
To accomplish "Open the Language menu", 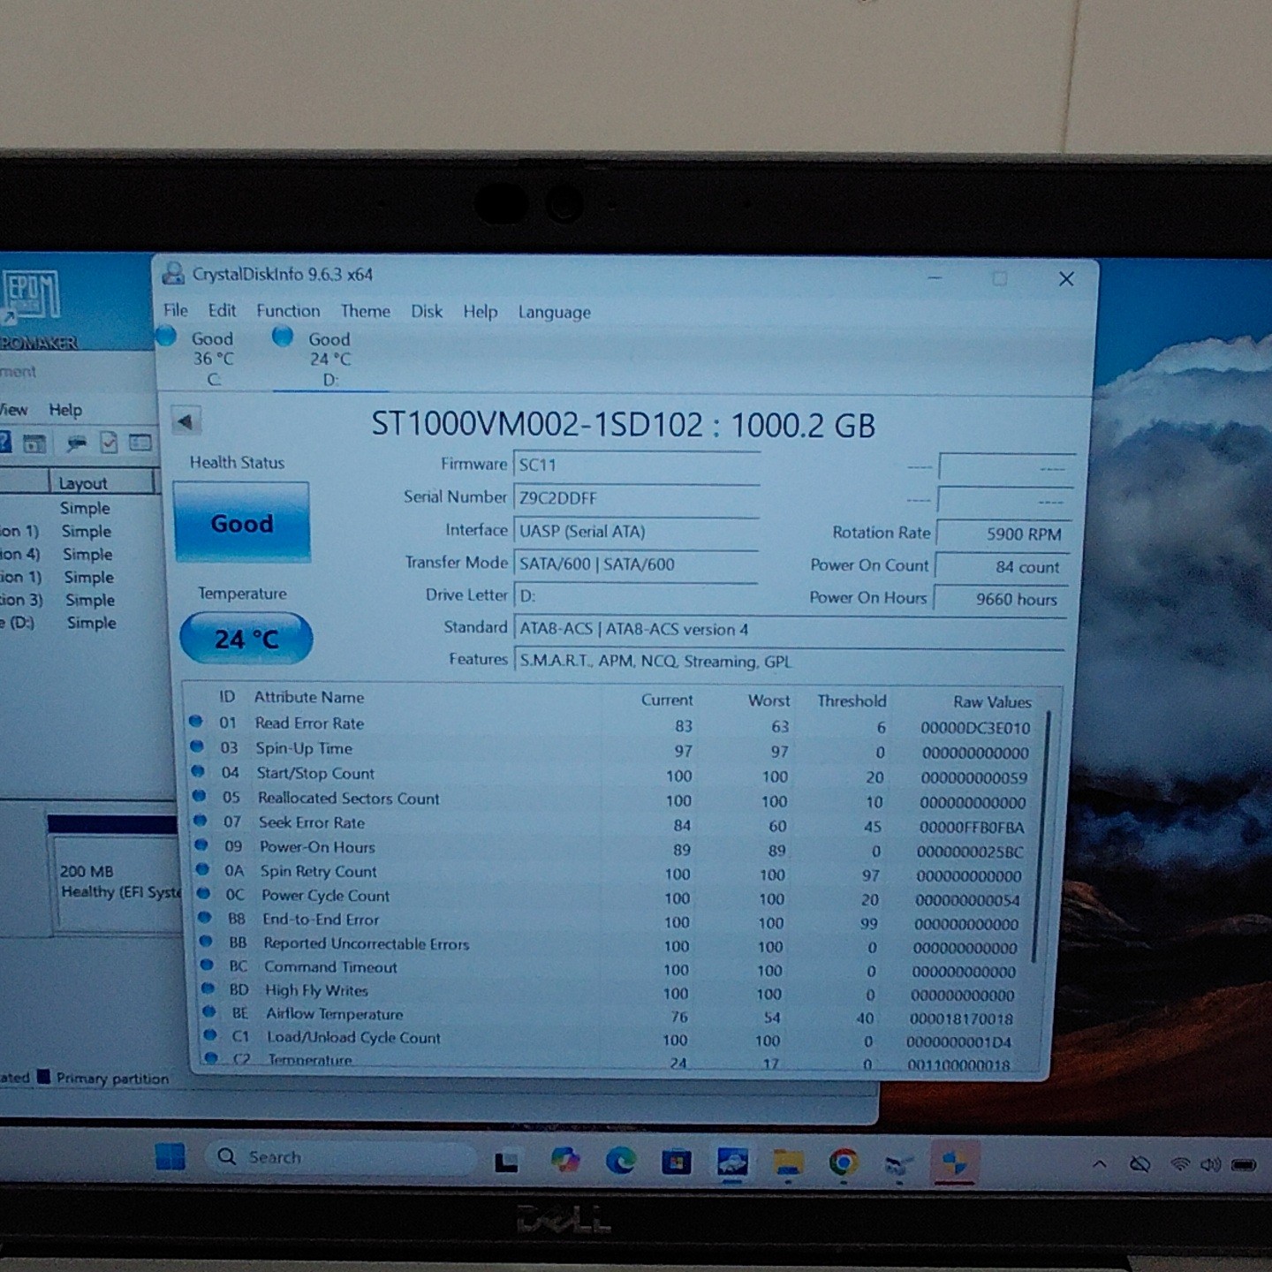I will coord(554,312).
